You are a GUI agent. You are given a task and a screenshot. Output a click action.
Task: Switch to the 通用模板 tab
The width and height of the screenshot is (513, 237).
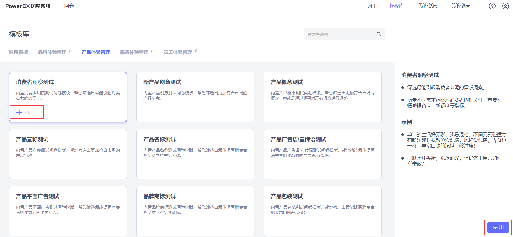point(18,52)
